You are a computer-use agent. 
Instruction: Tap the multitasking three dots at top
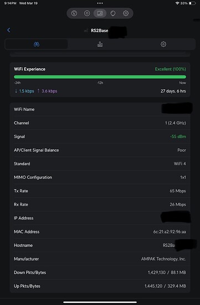click(x=100, y=3)
